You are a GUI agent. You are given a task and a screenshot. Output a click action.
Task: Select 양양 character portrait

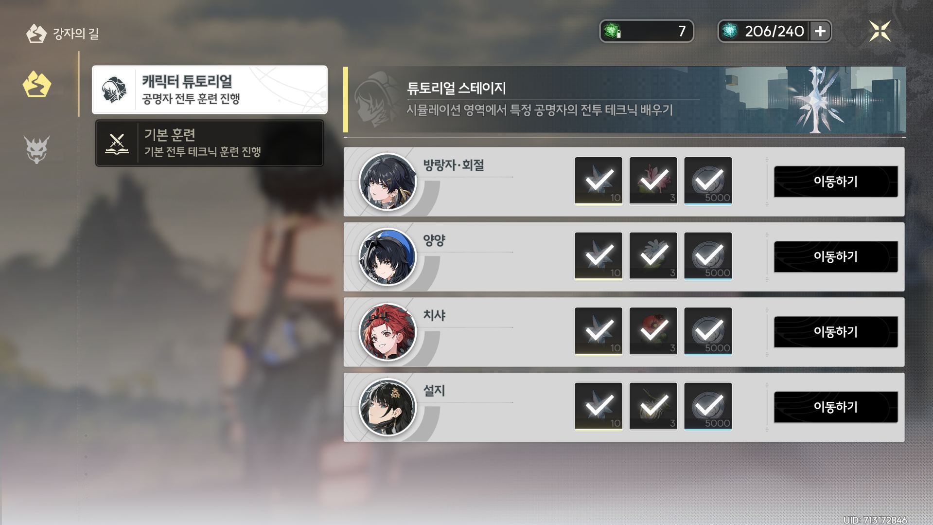387,257
